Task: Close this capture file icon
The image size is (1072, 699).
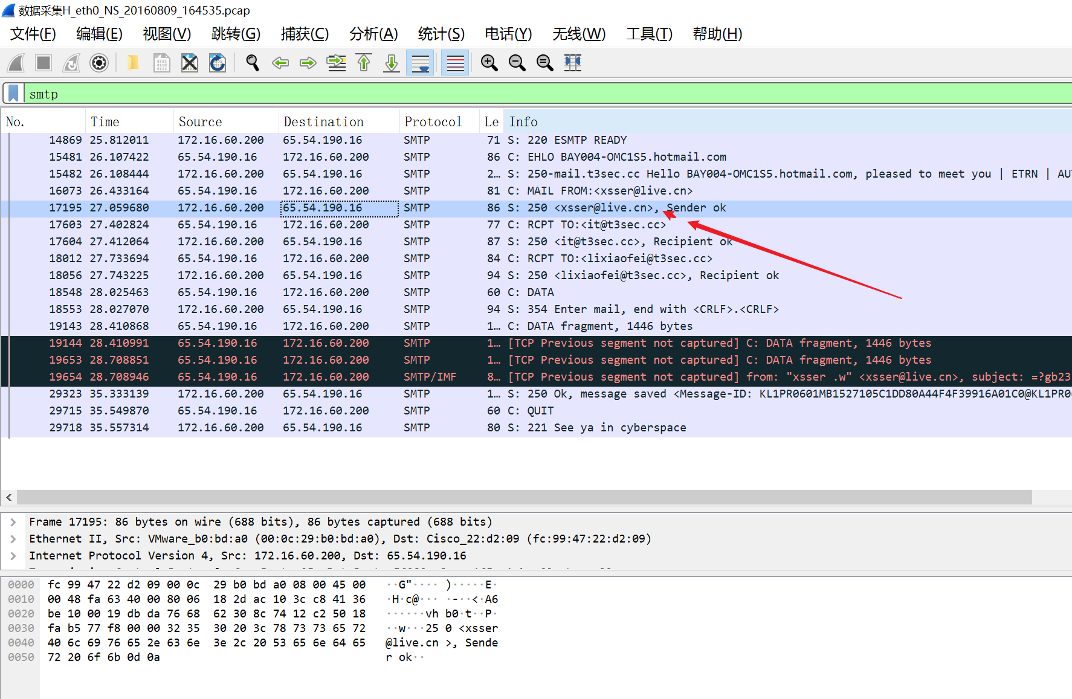Action: 190,63
